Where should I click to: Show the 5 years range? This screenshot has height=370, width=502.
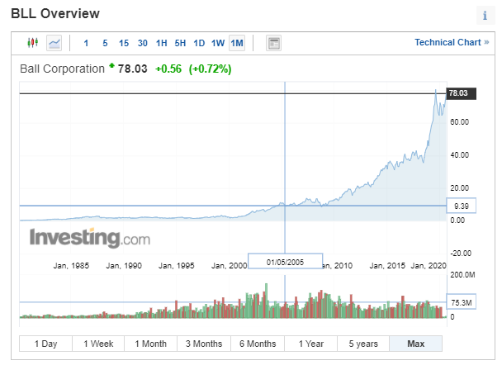point(363,344)
